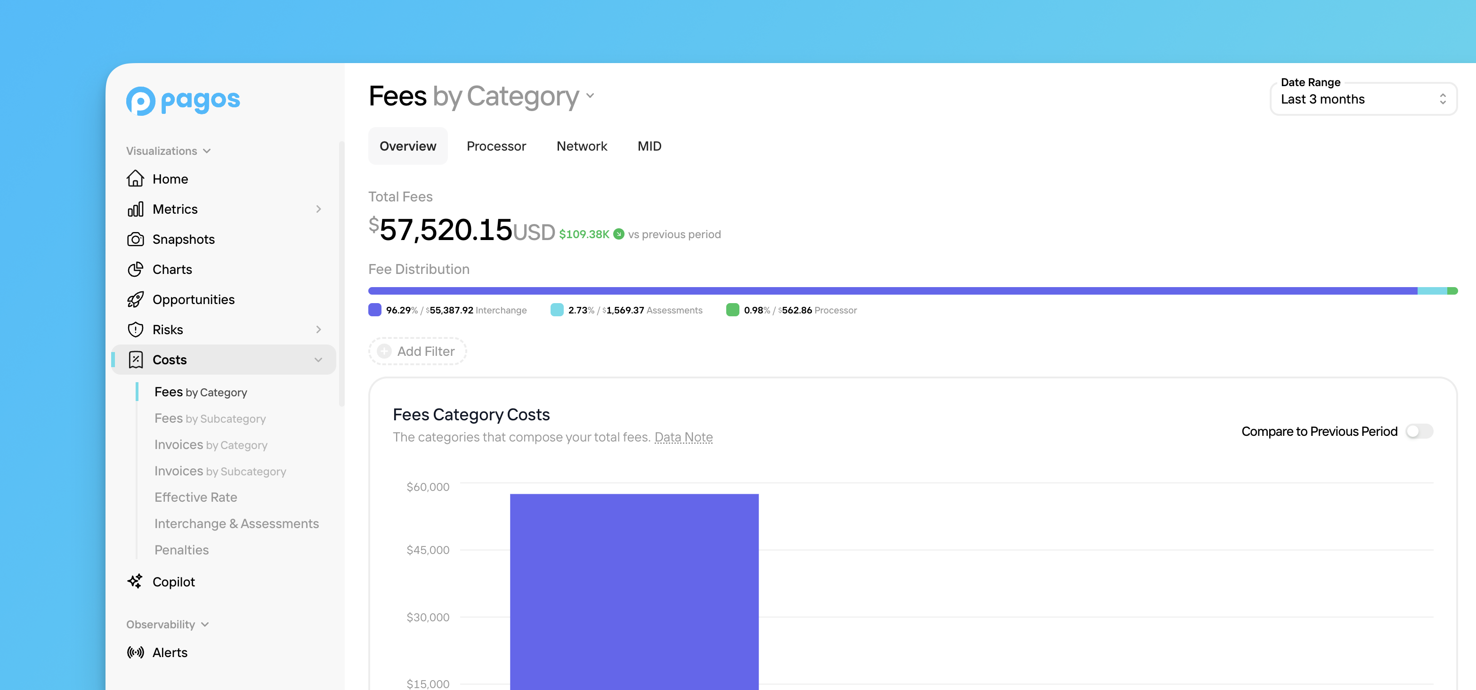Open the Fees by Category title dropdown
This screenshot has width=1476, height=690.
[590, 96]
